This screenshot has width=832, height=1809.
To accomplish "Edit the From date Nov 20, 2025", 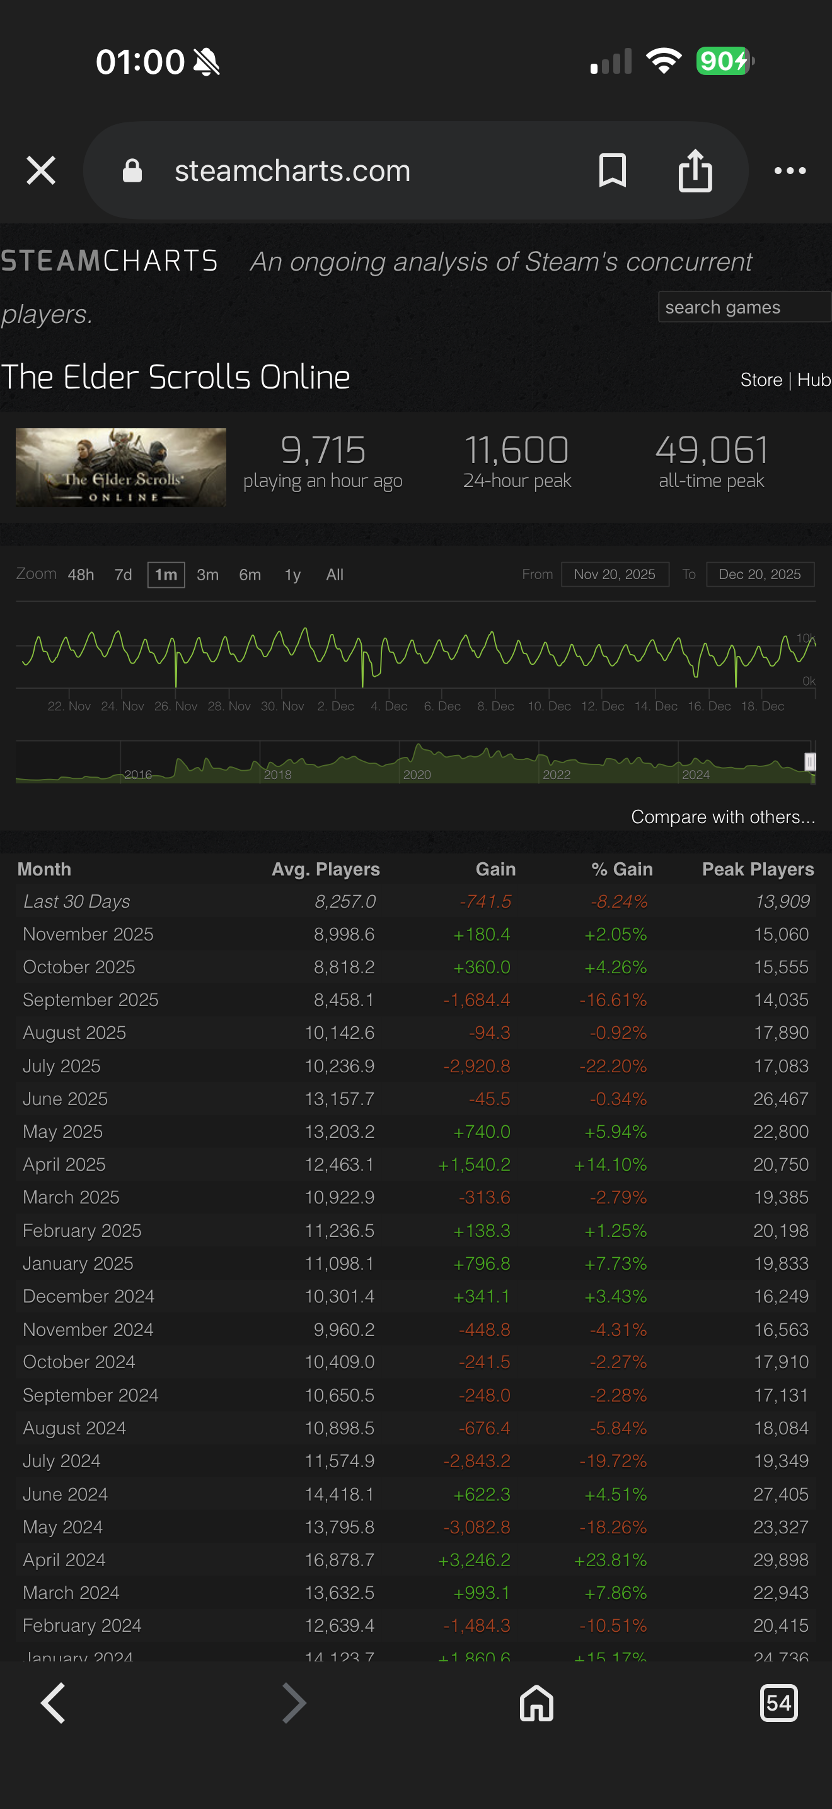I will (x=615, y=575).
